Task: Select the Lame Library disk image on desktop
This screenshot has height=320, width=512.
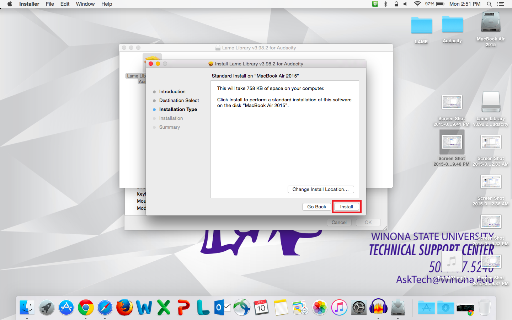Action: tap(491, 102)
